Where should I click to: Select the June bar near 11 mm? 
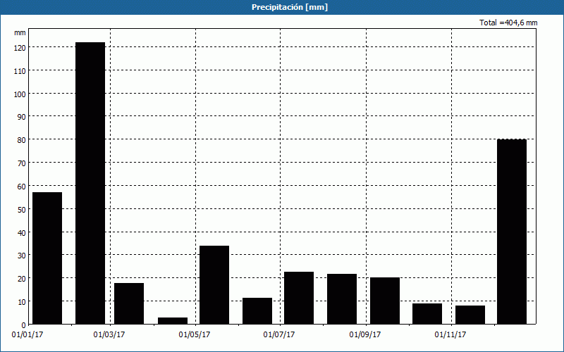tap(257, 311)
